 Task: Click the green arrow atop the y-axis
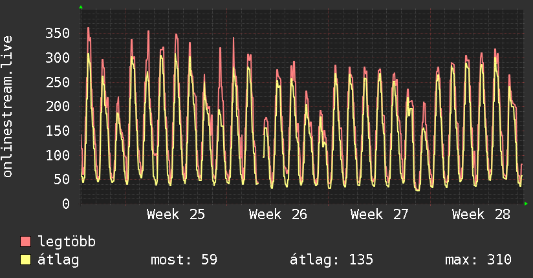81,7
